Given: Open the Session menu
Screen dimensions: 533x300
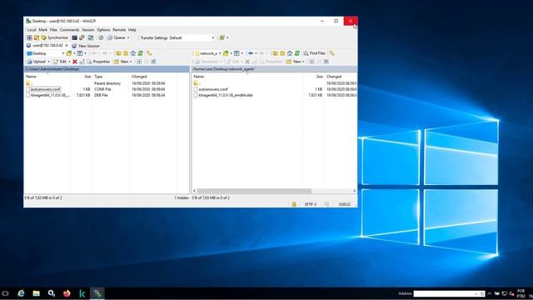Looking at the screenshot, I should pos(87,30).
